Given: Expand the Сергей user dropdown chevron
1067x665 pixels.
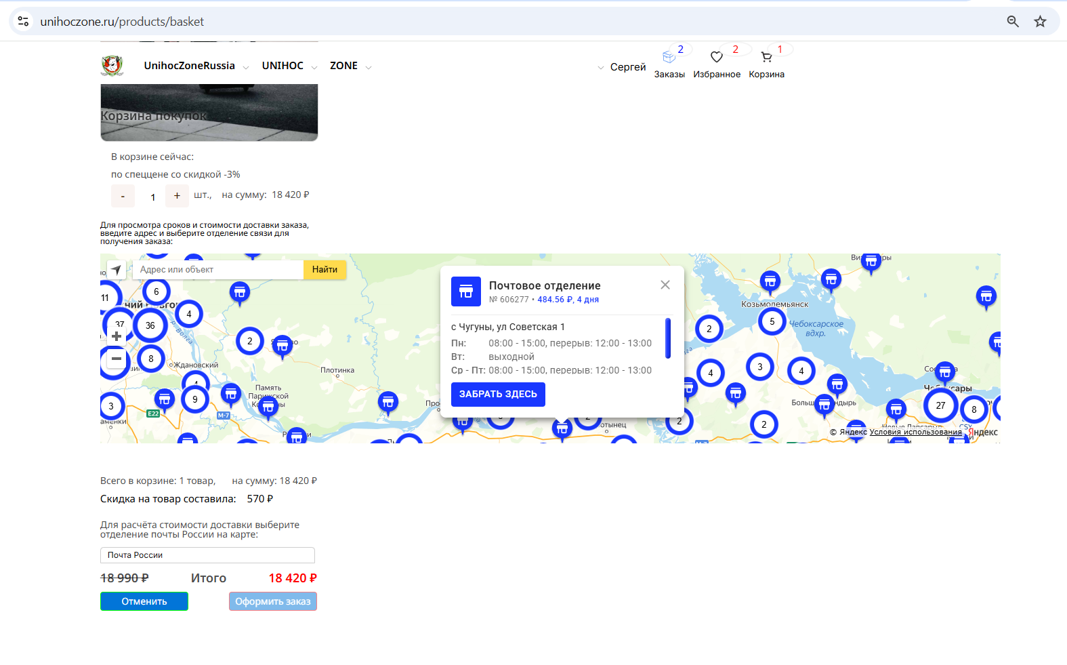Looking at the screenshot, I should 601,68.
